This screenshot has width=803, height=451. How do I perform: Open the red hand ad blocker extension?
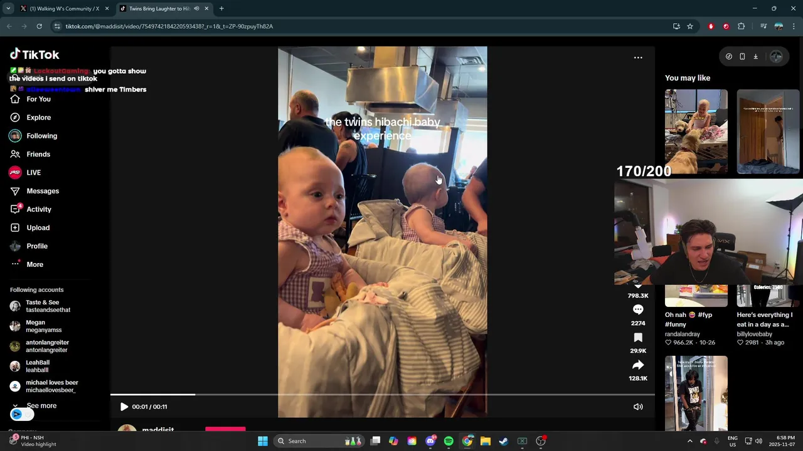point(711,26)
